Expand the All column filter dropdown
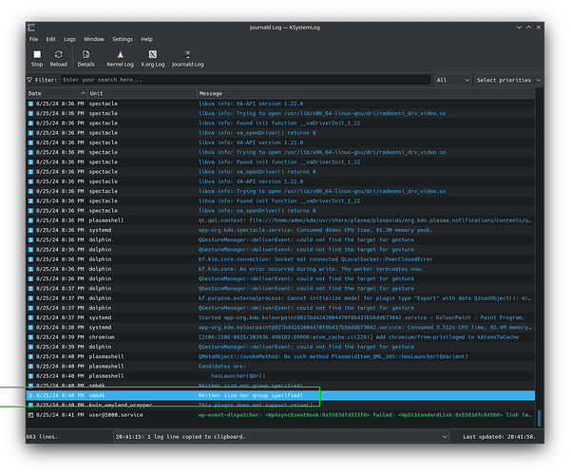The height and width of the screenshot is (475, 571). (452, 80)
